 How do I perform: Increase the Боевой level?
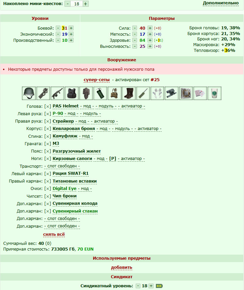click(71, 28)
